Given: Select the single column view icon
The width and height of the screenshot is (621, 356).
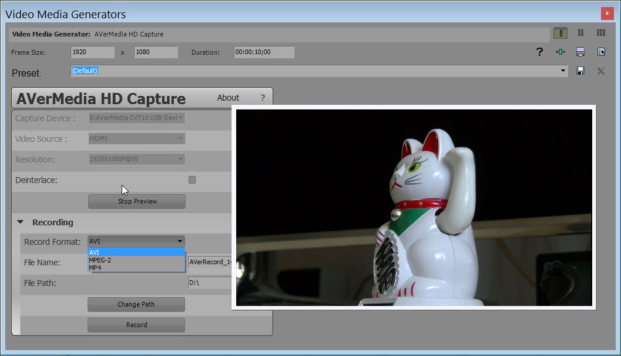Looking at the screenshot, I should coord(560,33).
